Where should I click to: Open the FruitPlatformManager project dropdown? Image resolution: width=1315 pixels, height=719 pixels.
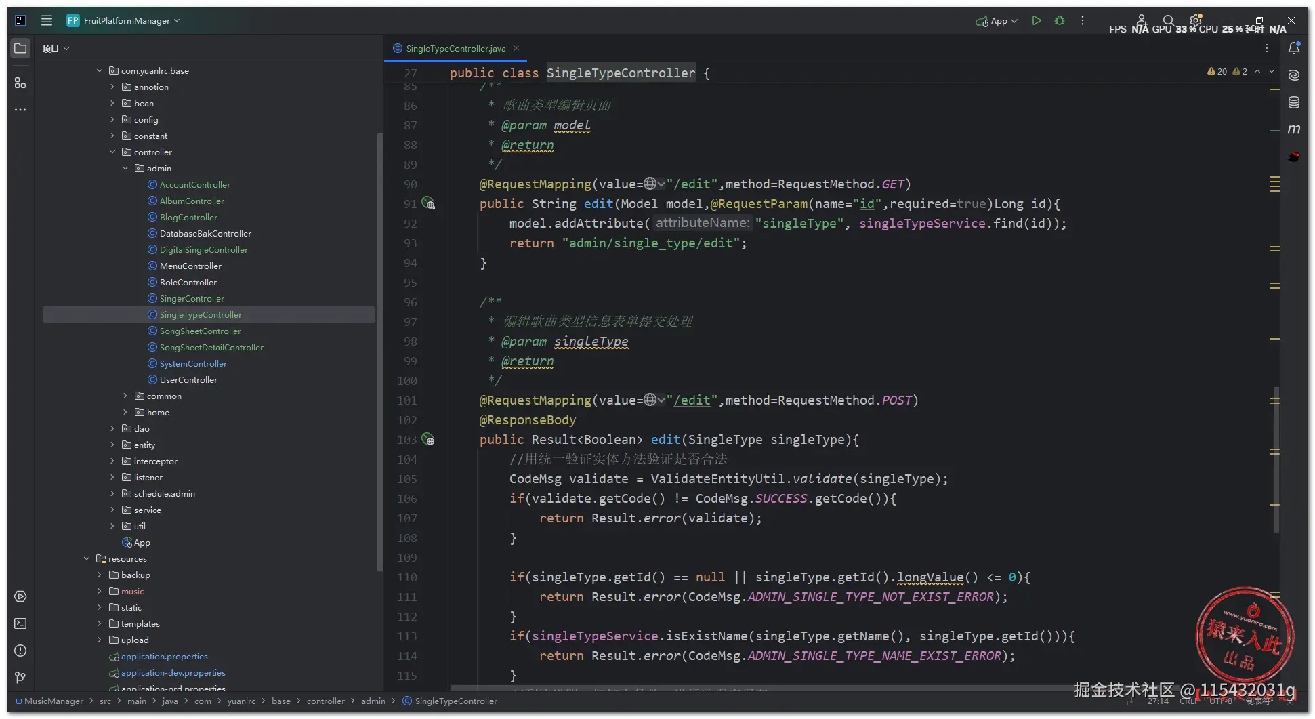(x=126, y=21)
